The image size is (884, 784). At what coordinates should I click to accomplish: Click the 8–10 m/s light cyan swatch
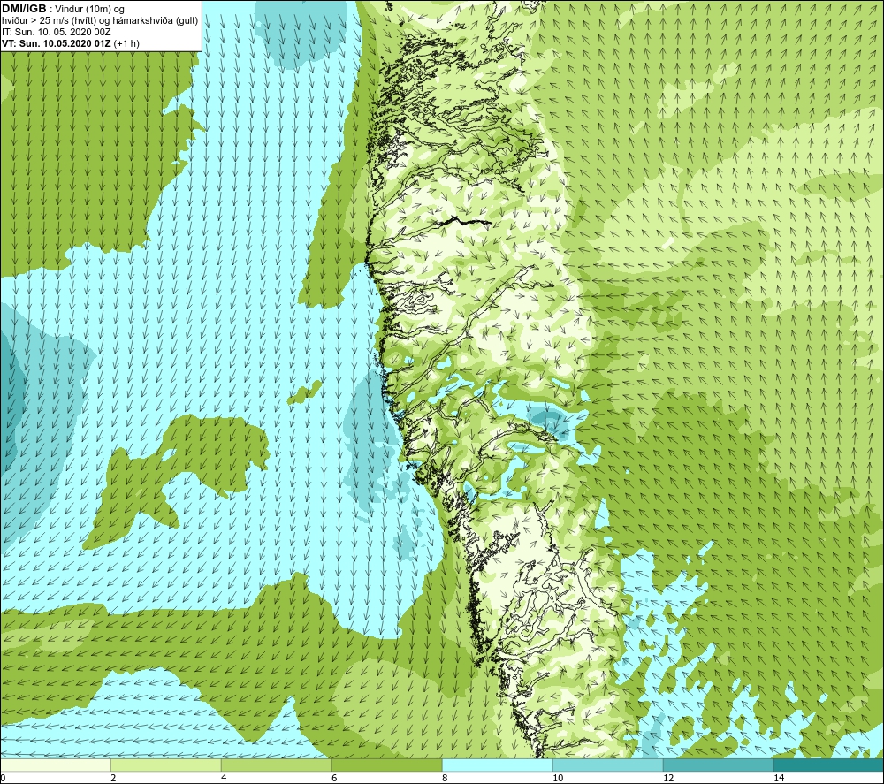pos(497,765)
